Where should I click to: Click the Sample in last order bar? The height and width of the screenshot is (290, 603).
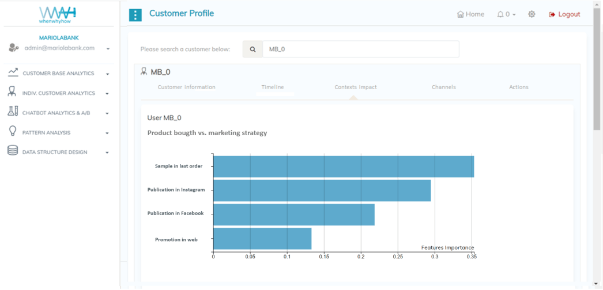pos(343,167)
